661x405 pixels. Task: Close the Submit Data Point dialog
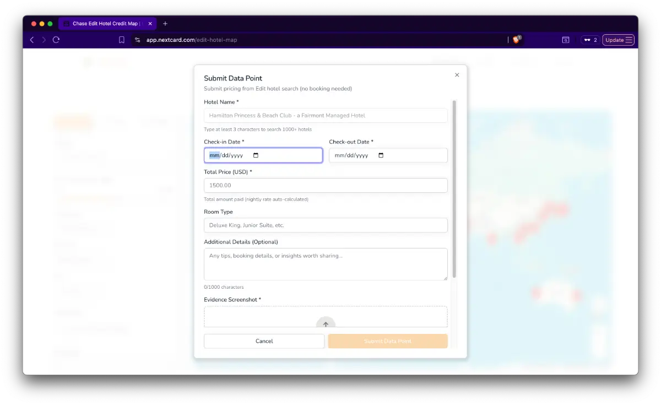457,75
